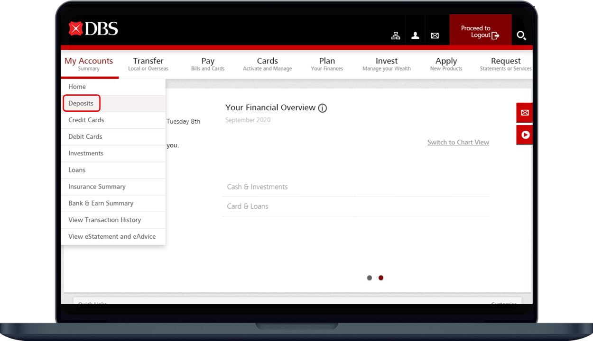Click the Financial Overview info icon

click(x=323, y=108)
